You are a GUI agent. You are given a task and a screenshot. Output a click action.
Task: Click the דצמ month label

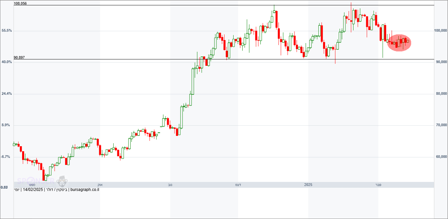coord(238,185)
